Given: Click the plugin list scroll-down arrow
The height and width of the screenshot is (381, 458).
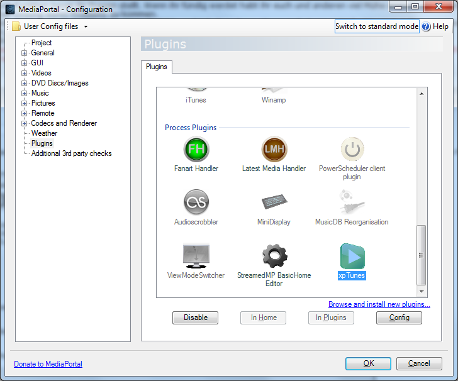Looking at the screenshot, I should (422, 291).
